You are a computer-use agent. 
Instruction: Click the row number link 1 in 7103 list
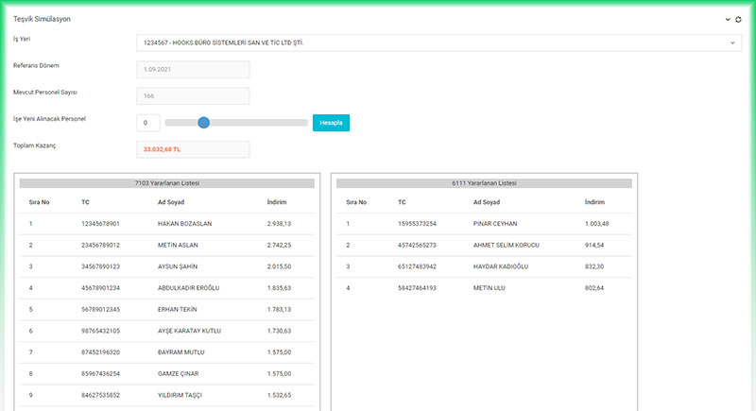(x=30, y=224)
